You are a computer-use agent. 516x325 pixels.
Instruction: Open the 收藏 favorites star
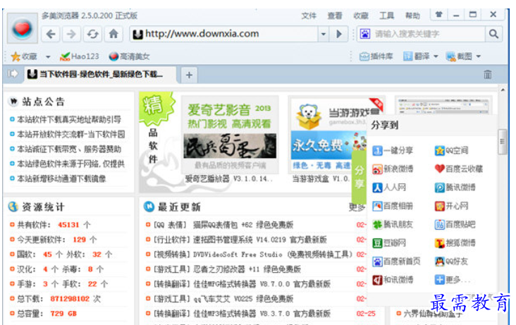24,56
